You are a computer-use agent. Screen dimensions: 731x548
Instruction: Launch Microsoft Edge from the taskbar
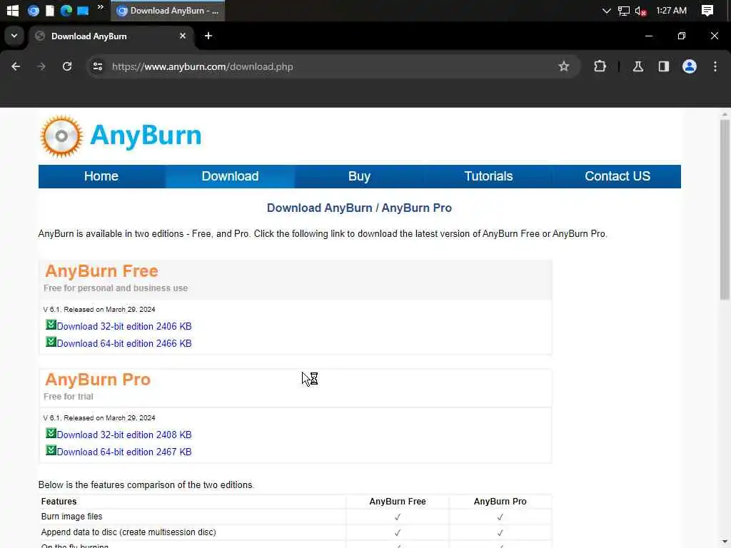tap(66, 10)
